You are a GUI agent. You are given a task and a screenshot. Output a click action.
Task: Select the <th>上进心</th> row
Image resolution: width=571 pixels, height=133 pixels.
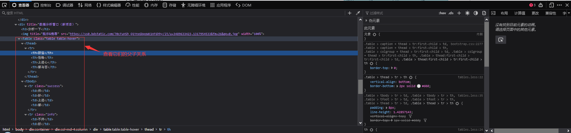coord(179,63)
